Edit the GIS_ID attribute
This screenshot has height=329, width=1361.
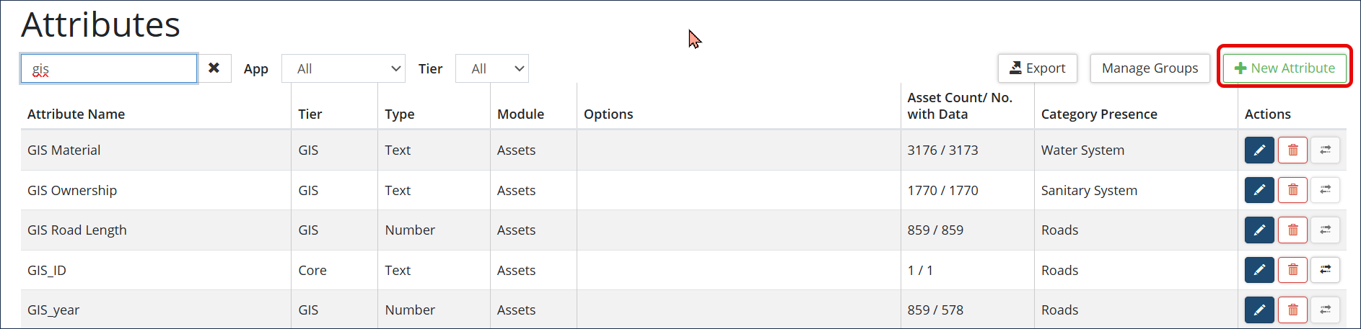(1259, 270)
